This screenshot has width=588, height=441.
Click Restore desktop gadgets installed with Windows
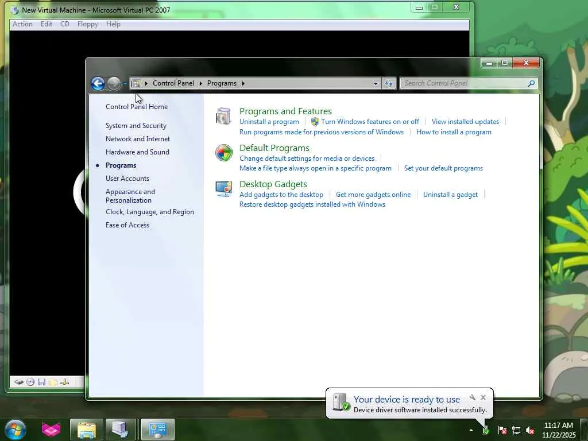tap(312, 204)
